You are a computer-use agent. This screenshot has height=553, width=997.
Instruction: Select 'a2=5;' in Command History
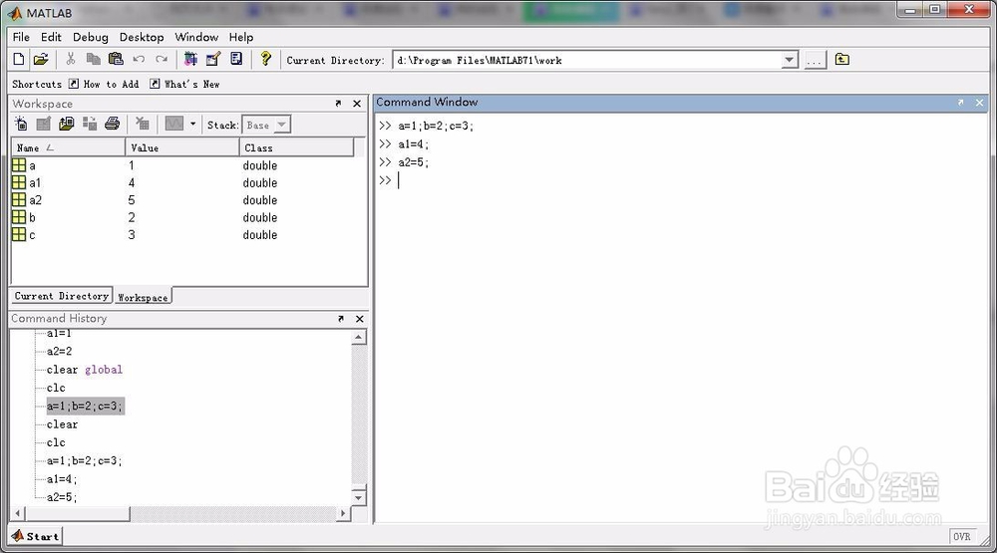tap(62, 497)
